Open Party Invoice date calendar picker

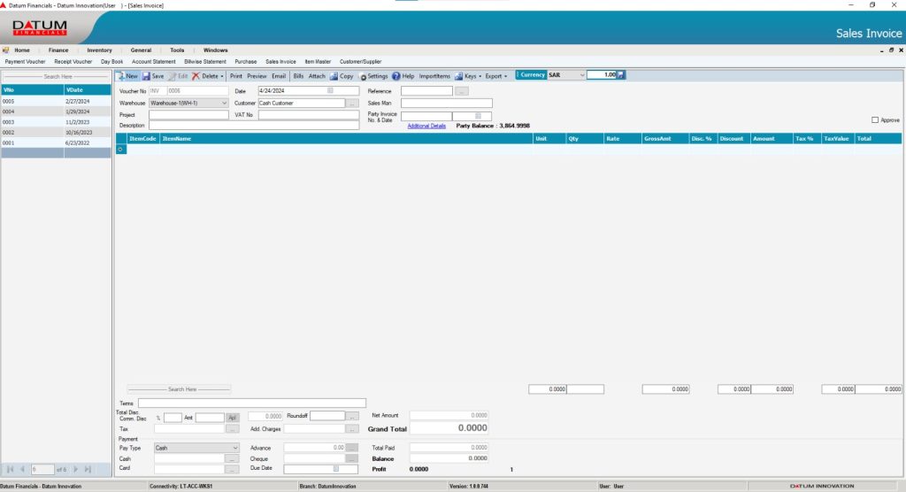pyautogui.click(x=479, y=116)
